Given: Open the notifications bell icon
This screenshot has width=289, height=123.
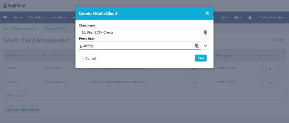Looking at the screenshot, I should click(250, 18).
